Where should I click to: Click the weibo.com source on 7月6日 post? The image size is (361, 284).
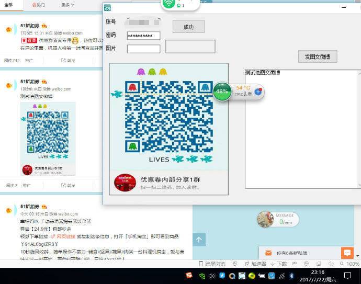pyautogui.click(x=68, y=33)
